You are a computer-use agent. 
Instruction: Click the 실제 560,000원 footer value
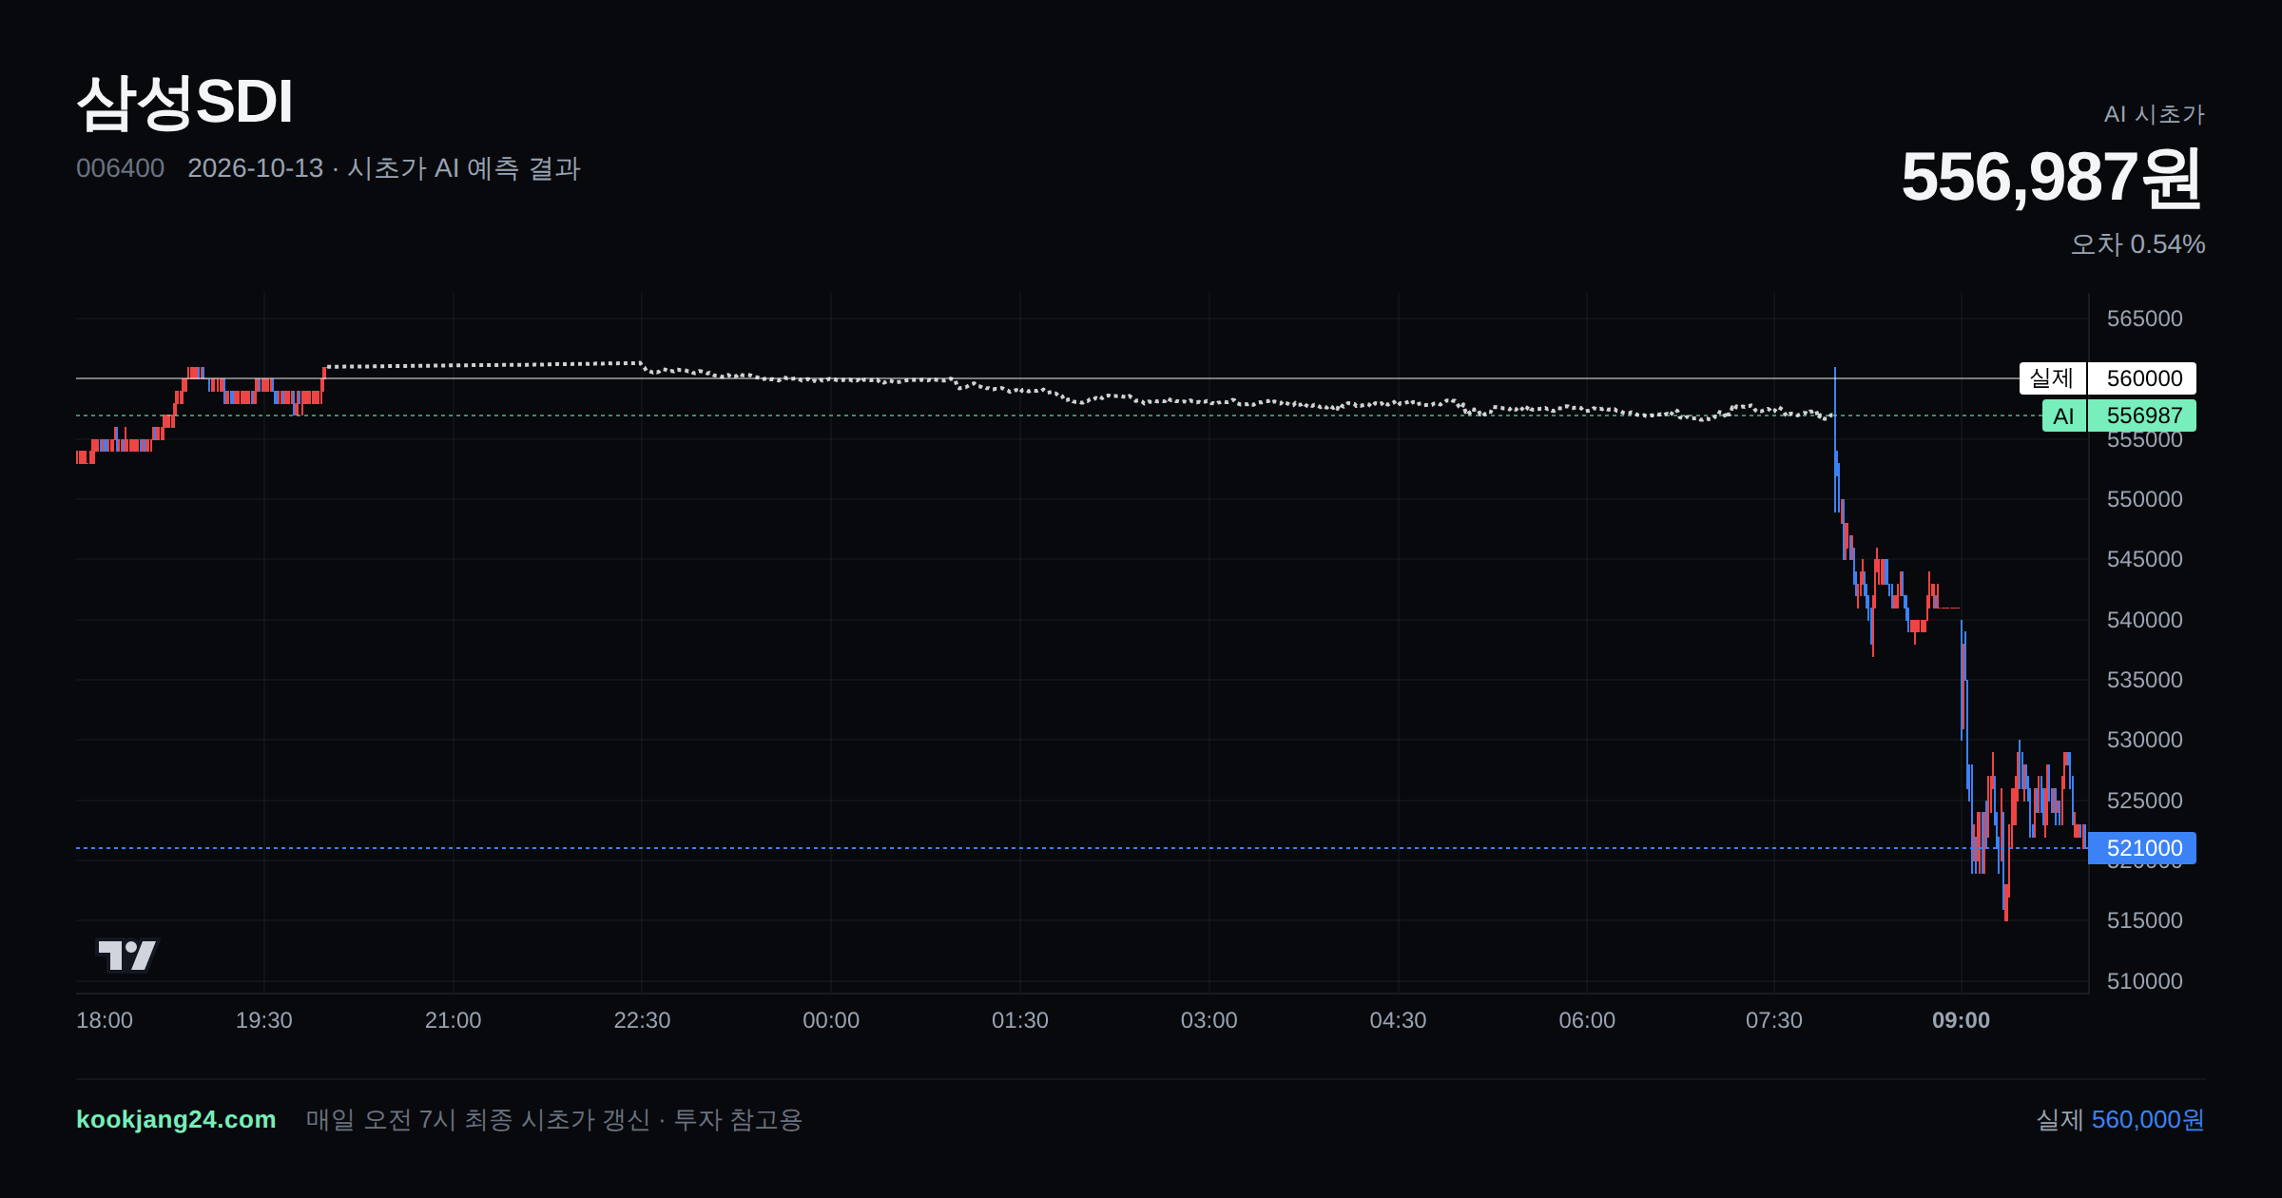2119,1119
